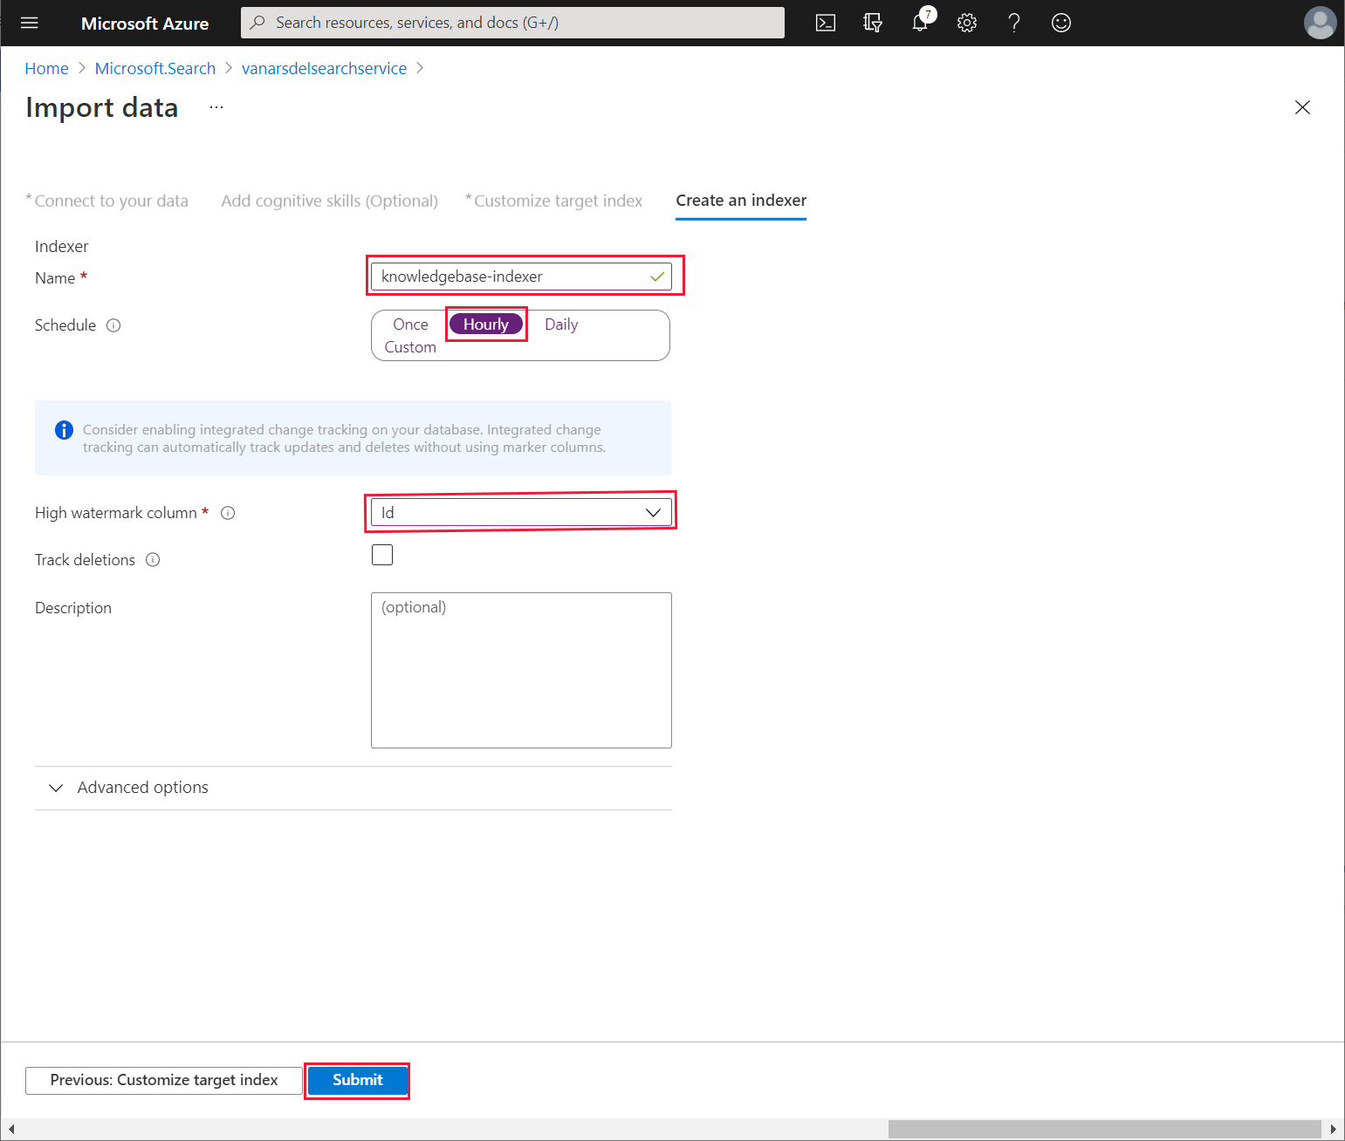Click the Submit button
1345x1141 pixels.
click(x=358, y=1080)
